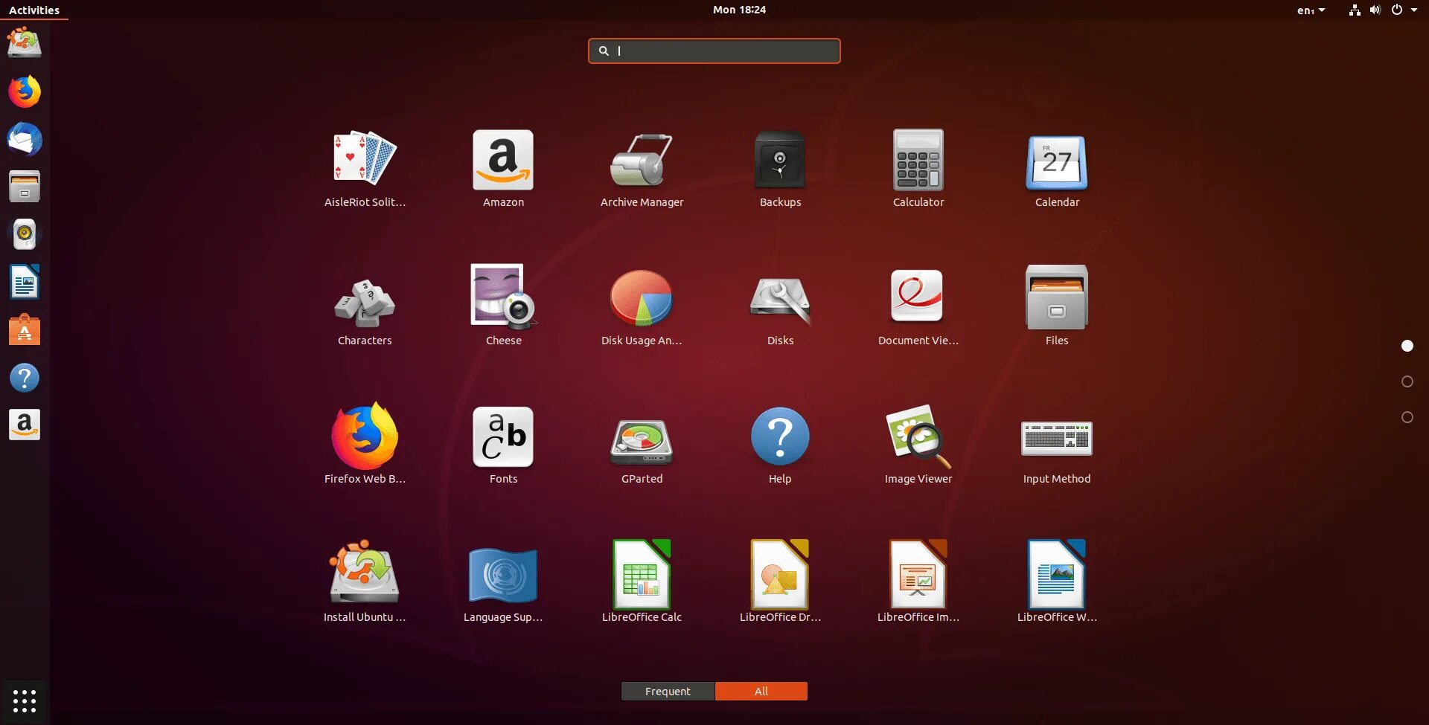
Task: Toggle the Show Applications grid button
Action: click(x=25, y=700)
